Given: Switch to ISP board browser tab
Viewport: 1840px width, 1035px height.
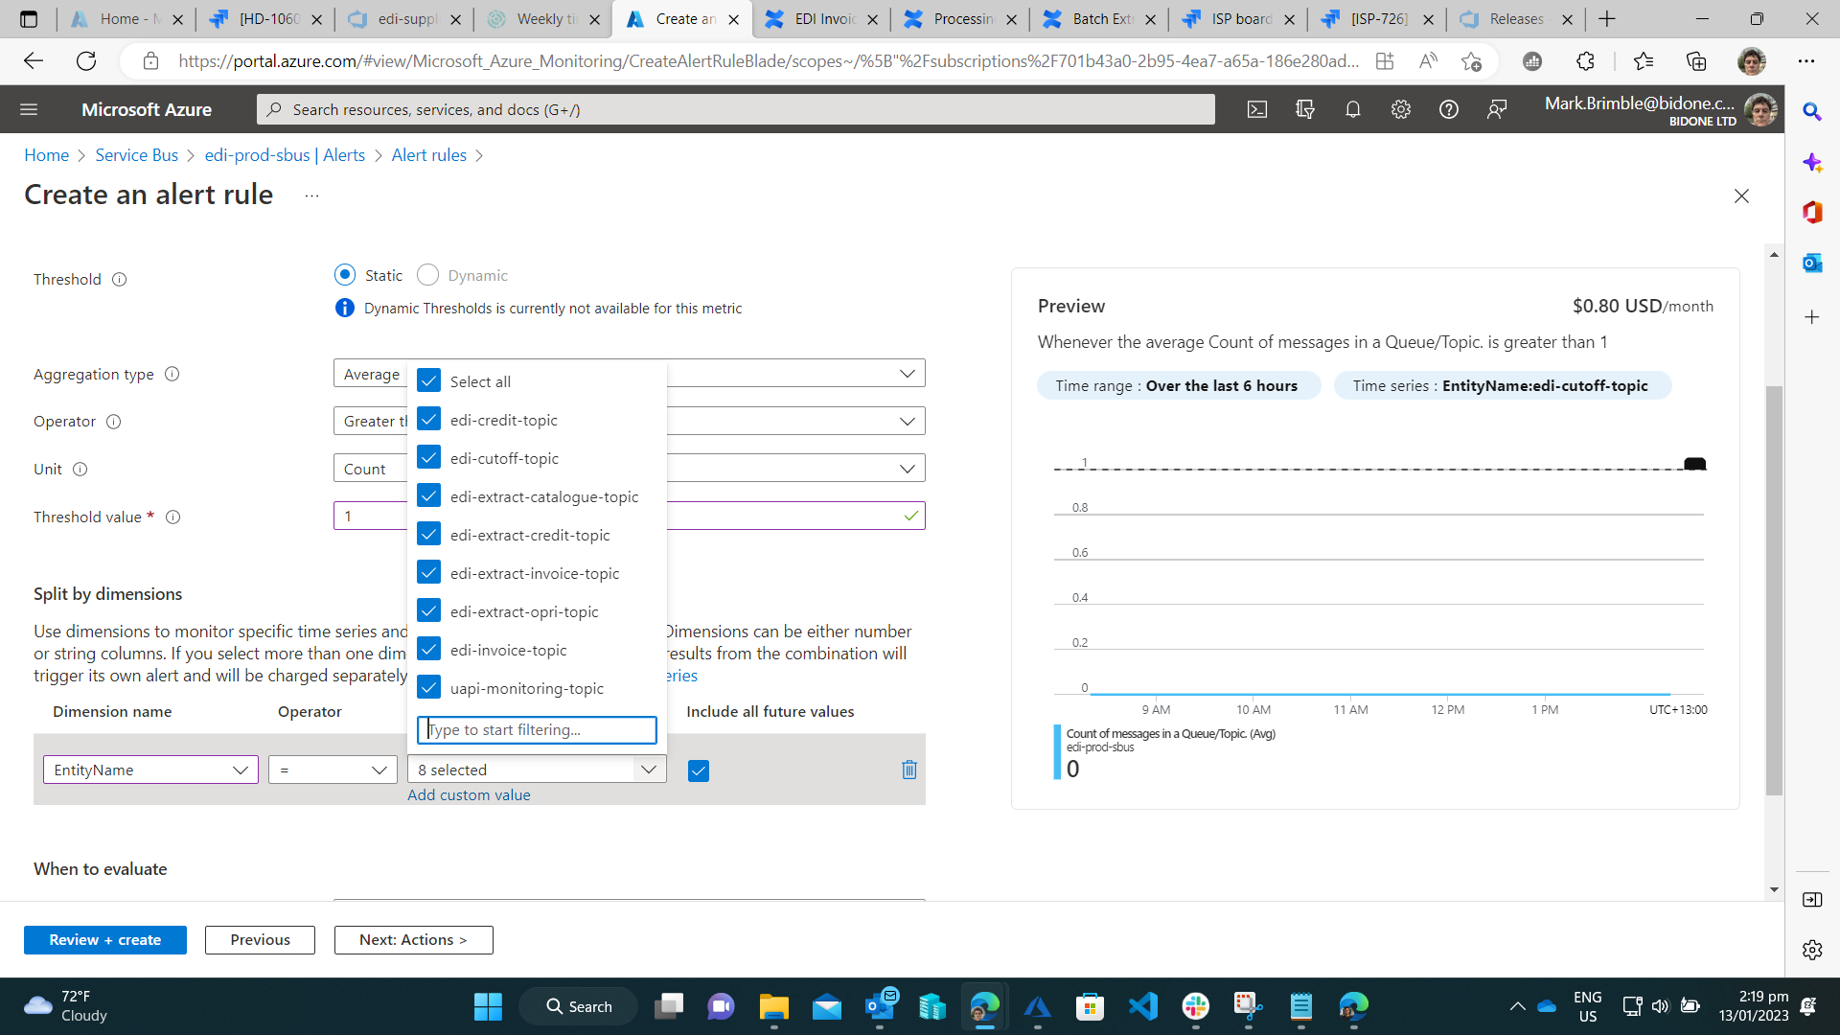Looking at the screenshot, I should pyautogui.click(x=1237, y=19).
